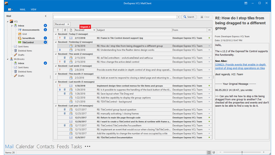The width and height of the screenshot is (275, 155).
Task: Click the low priority arrow on the Realtor demo message
Action: tap(60, 50)
